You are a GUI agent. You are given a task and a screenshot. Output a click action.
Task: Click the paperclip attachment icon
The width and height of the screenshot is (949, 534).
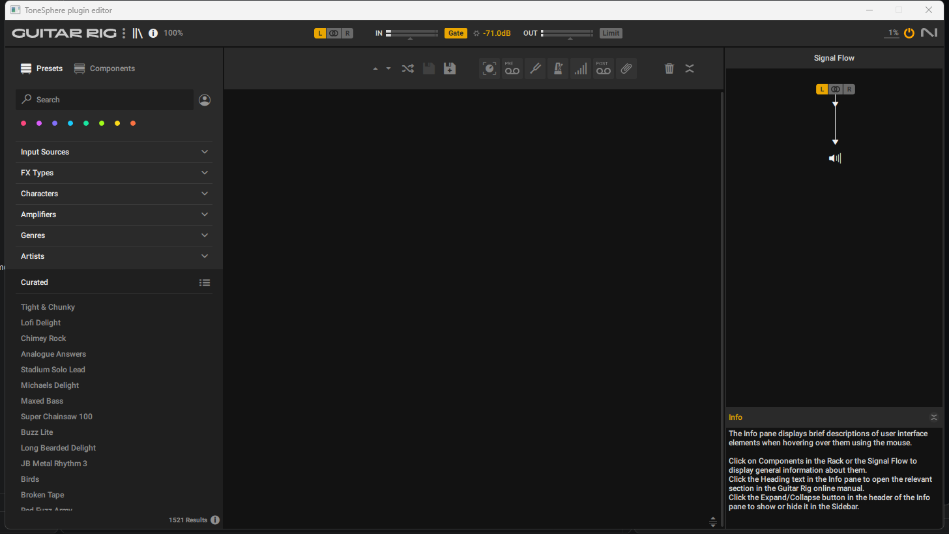pos(626,68)
